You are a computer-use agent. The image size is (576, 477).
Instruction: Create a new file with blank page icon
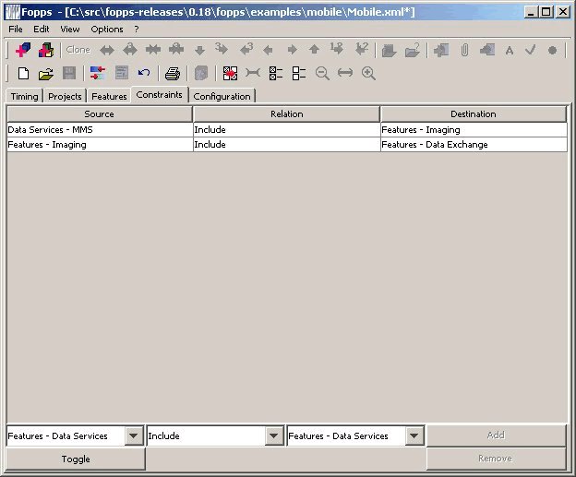point(23,74)
